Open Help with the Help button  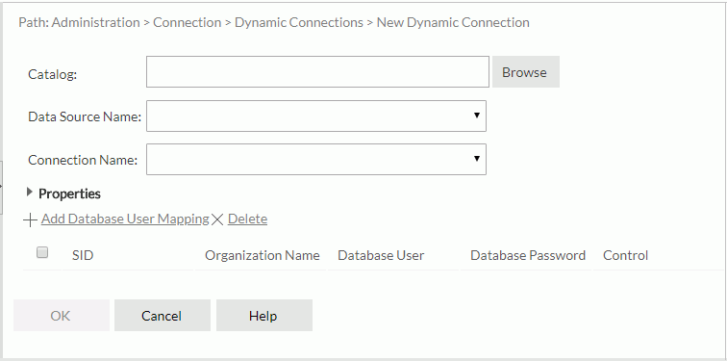pyautogui.click(x=264, y=316)
